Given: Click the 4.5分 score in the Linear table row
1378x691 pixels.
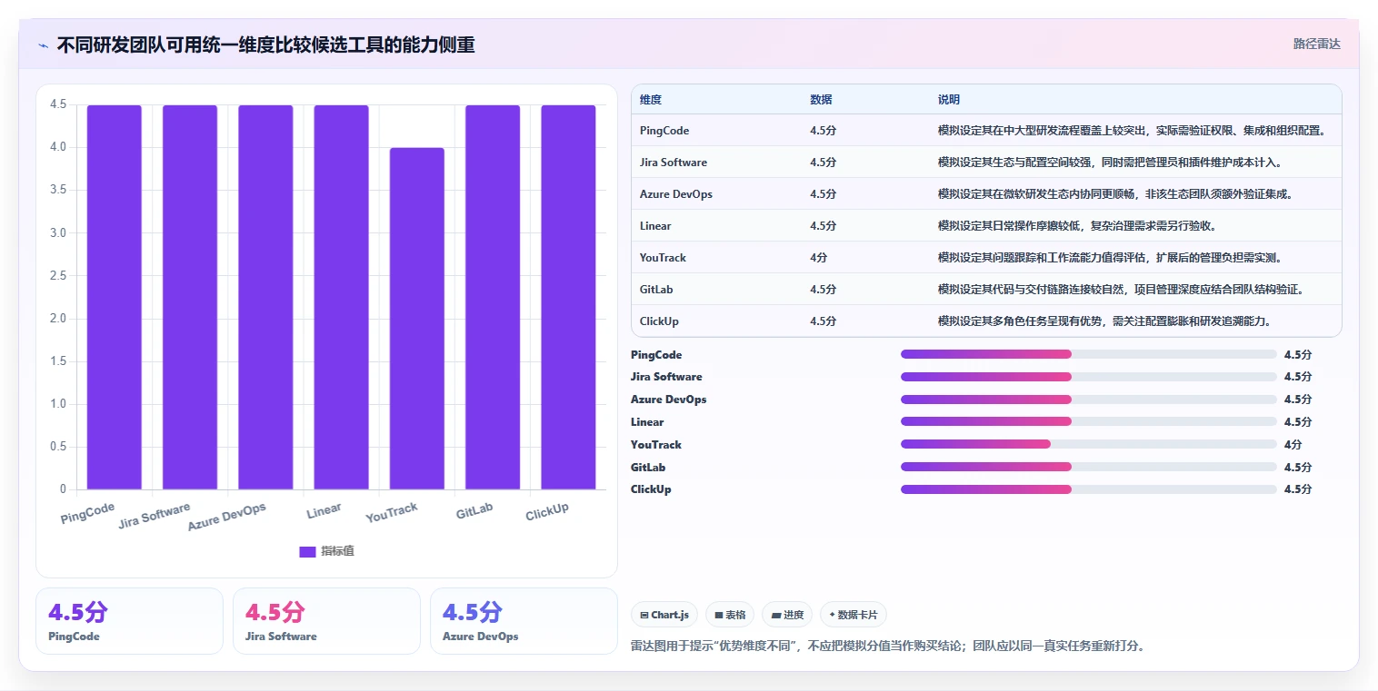Looking at the screenshot, I should [x=824, y=226].
